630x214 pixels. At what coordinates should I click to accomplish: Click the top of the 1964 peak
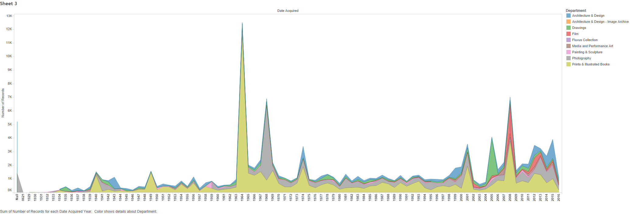(x=242, y=24)
